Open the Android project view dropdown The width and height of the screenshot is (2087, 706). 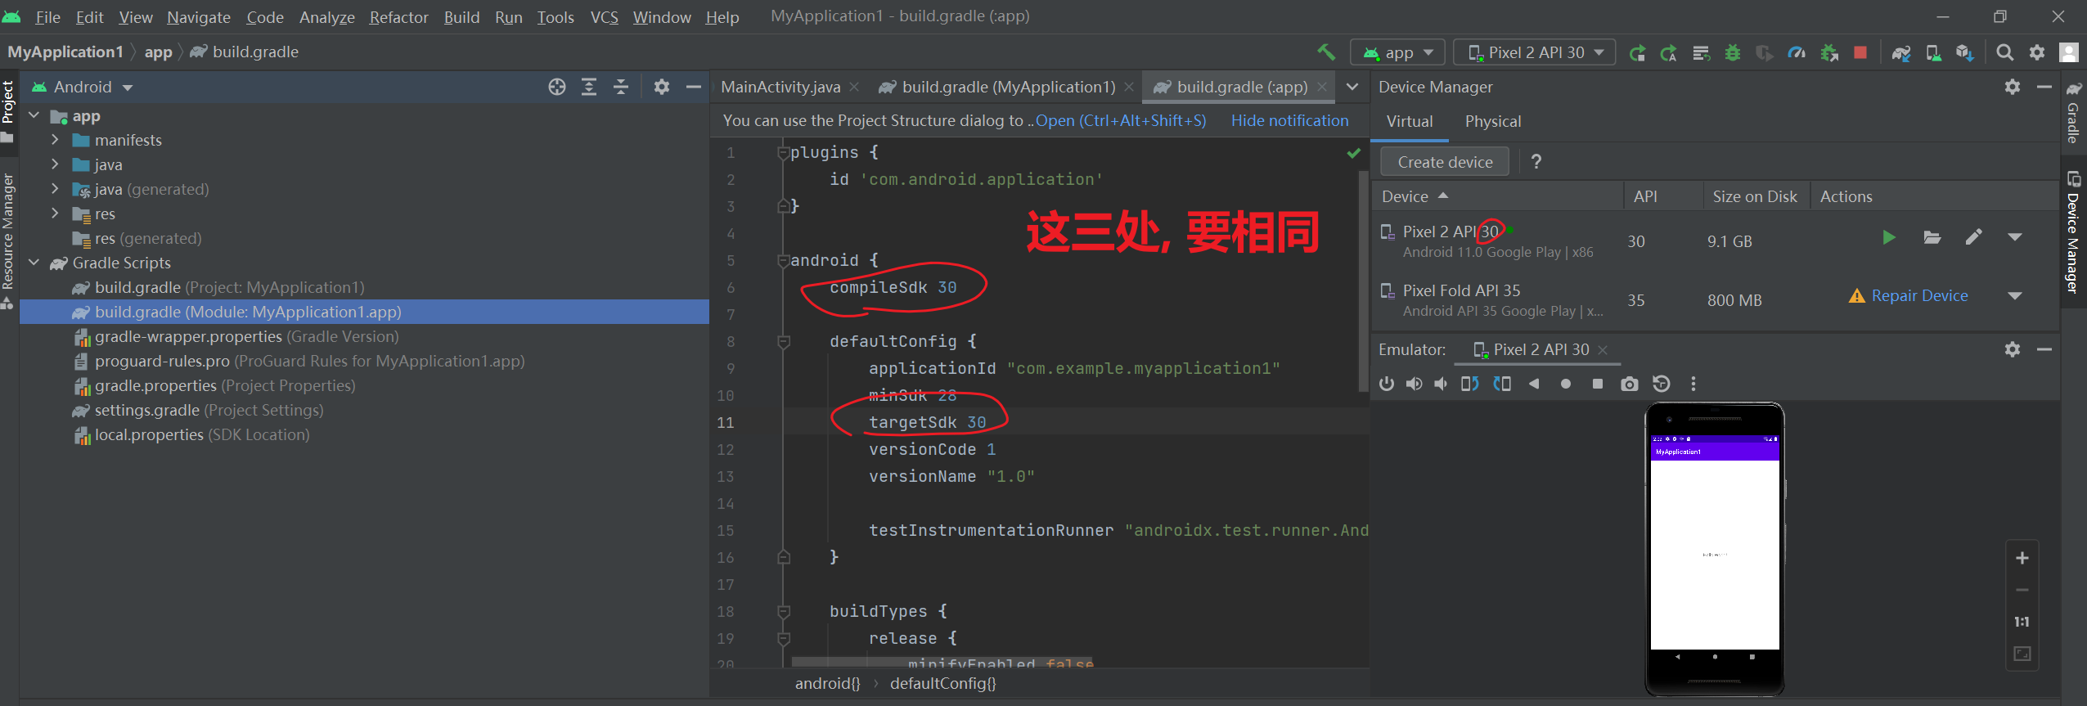coord(82,87)
